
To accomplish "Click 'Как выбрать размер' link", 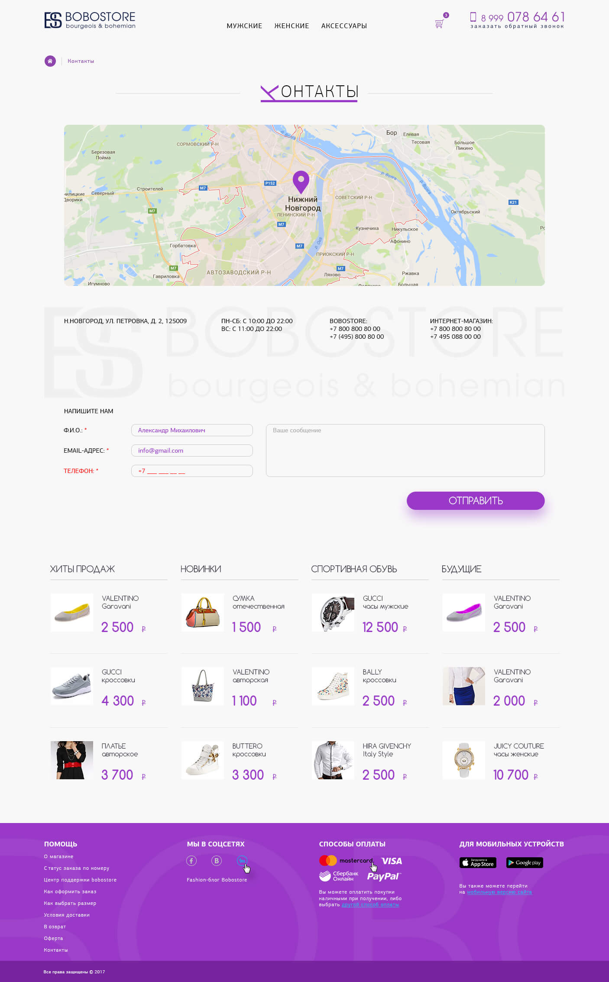I will coord(70,903).
